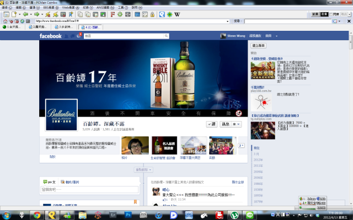Viewport: 353px width, 220px height.
Task: Click the Ballantine's profile picture
Action: click(x=61, y=115)
